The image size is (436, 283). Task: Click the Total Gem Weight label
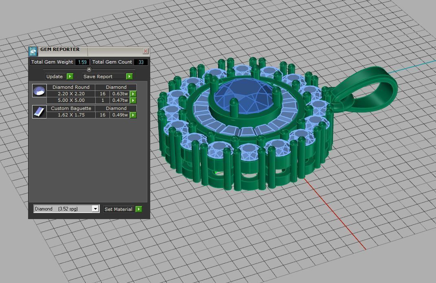[x=52, y=62]
